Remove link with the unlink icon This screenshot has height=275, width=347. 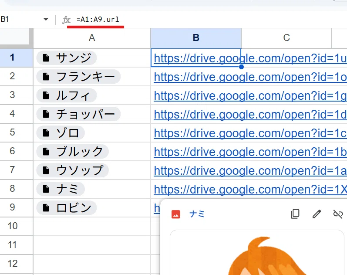point(338,214)
